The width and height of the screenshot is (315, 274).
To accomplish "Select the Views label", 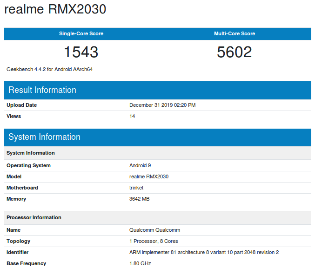I will click(x=13, y=117).
